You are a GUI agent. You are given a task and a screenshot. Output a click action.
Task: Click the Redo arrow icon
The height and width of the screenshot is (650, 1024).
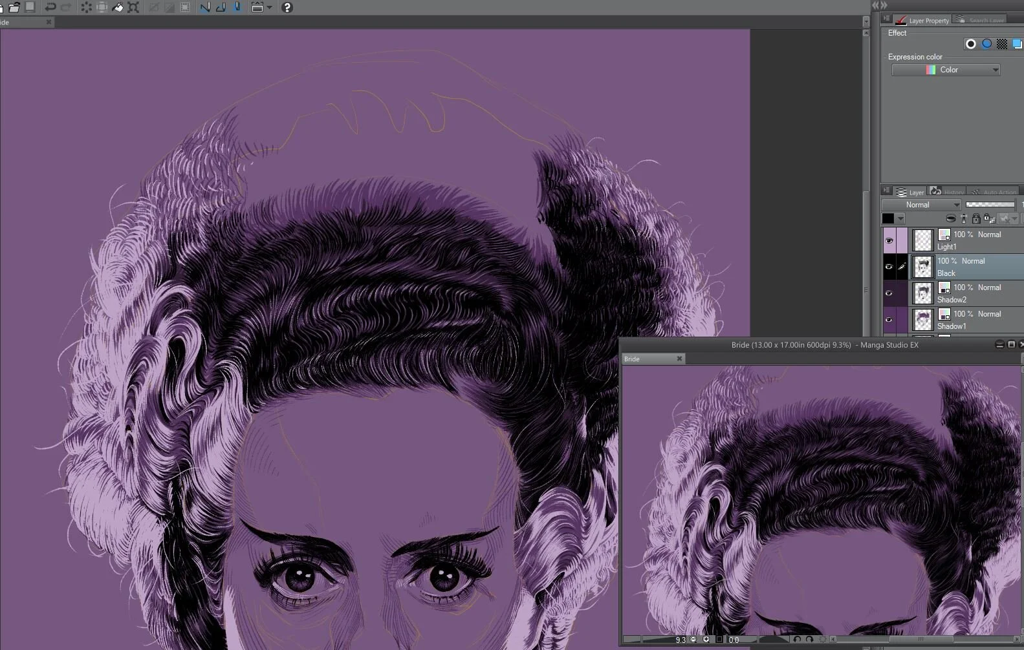pos(66,7)
